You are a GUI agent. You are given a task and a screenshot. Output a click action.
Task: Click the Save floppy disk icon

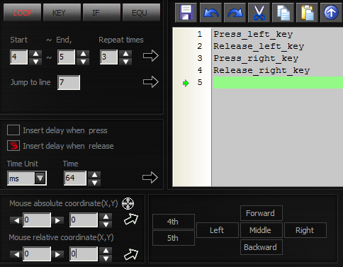186,13
